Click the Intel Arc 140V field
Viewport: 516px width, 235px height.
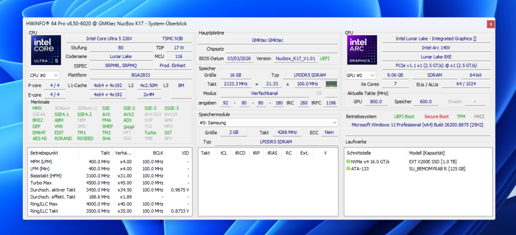point(436,48)
